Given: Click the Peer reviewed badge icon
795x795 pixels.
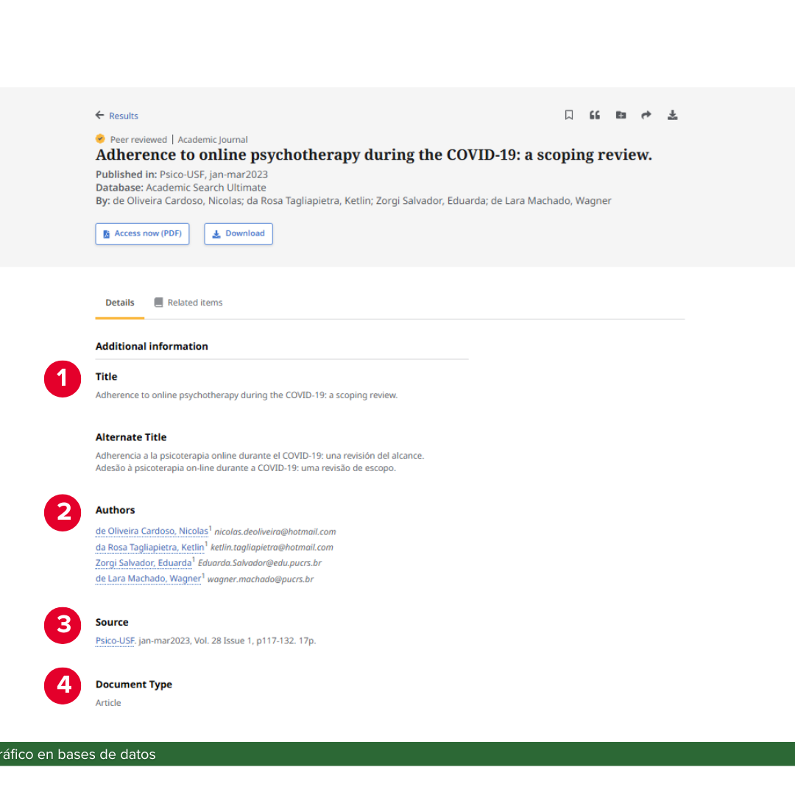Looking at the screenshot, I should [100, 139].
